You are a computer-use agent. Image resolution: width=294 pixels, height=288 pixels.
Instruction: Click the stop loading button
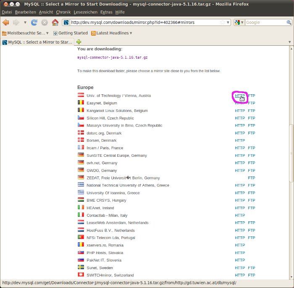click(45, 22)
